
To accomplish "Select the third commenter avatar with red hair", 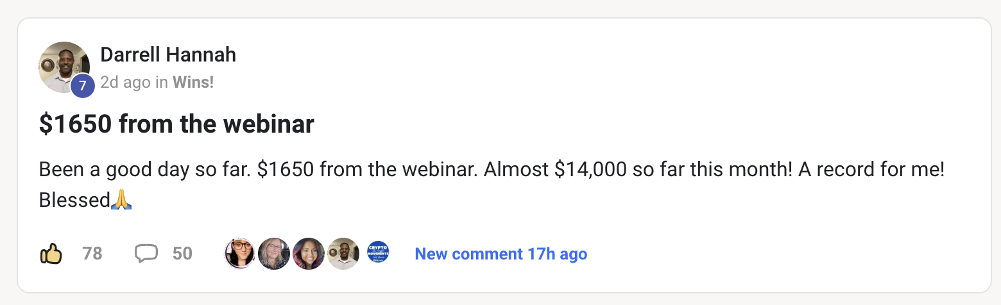I will coord(309,254).
